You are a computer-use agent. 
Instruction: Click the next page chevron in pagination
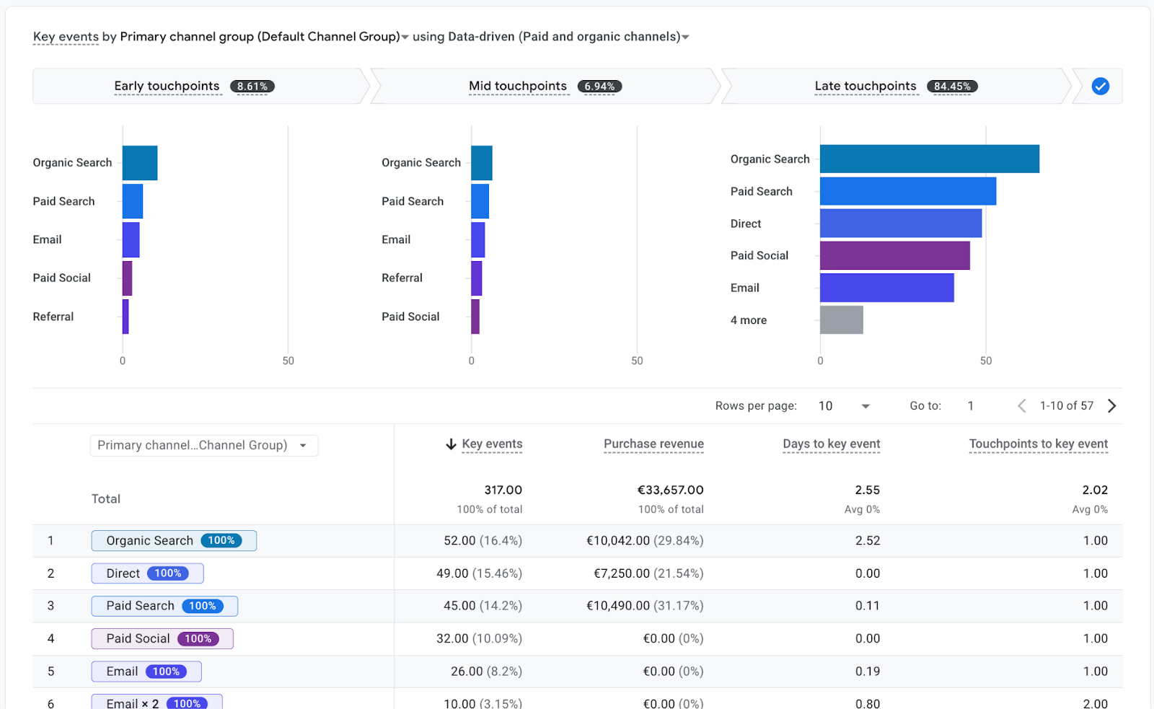pyautogui.click(x=1112, y=405)
